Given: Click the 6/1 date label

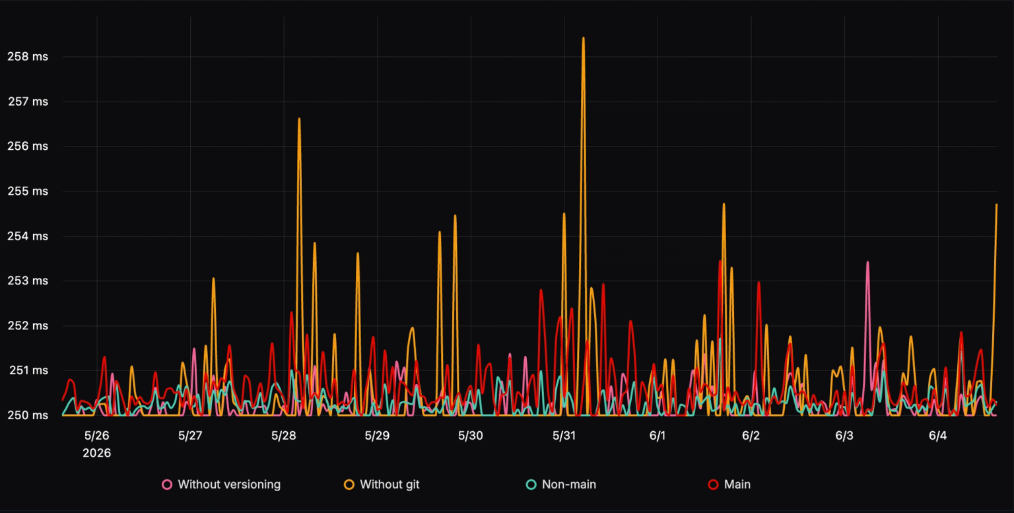Looking at the screenshot, I should (x=658, y=436).
